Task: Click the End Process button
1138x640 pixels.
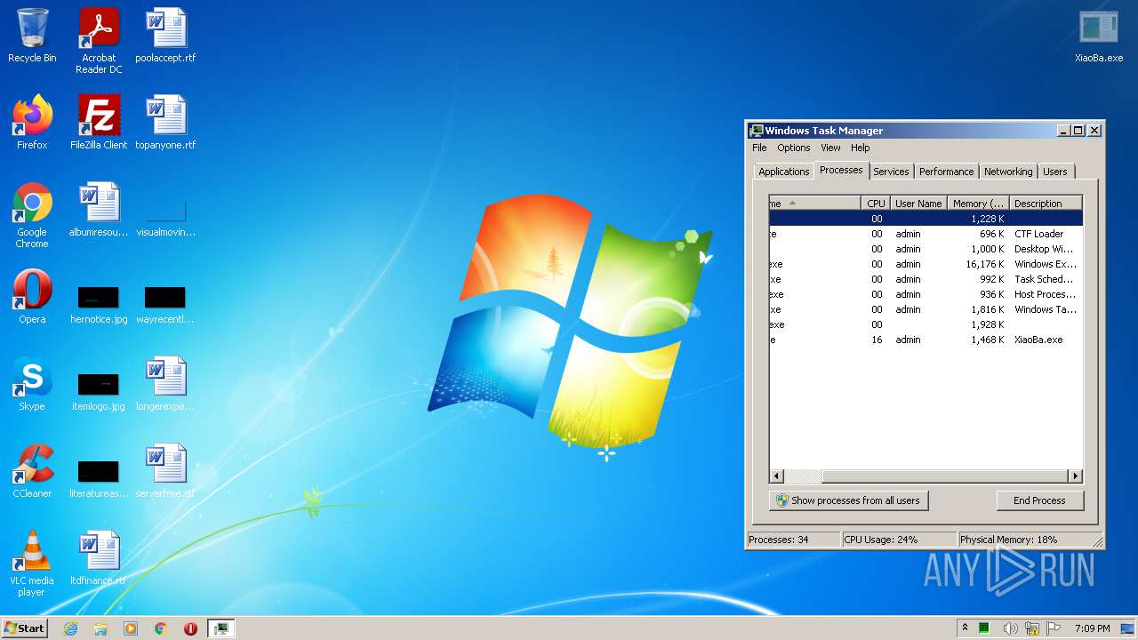Action: tap(1039, 500)
